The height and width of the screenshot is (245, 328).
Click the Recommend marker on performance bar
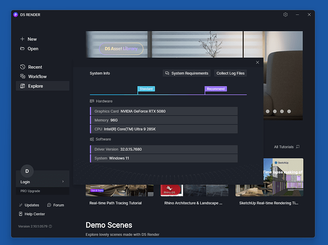point(216,89)
